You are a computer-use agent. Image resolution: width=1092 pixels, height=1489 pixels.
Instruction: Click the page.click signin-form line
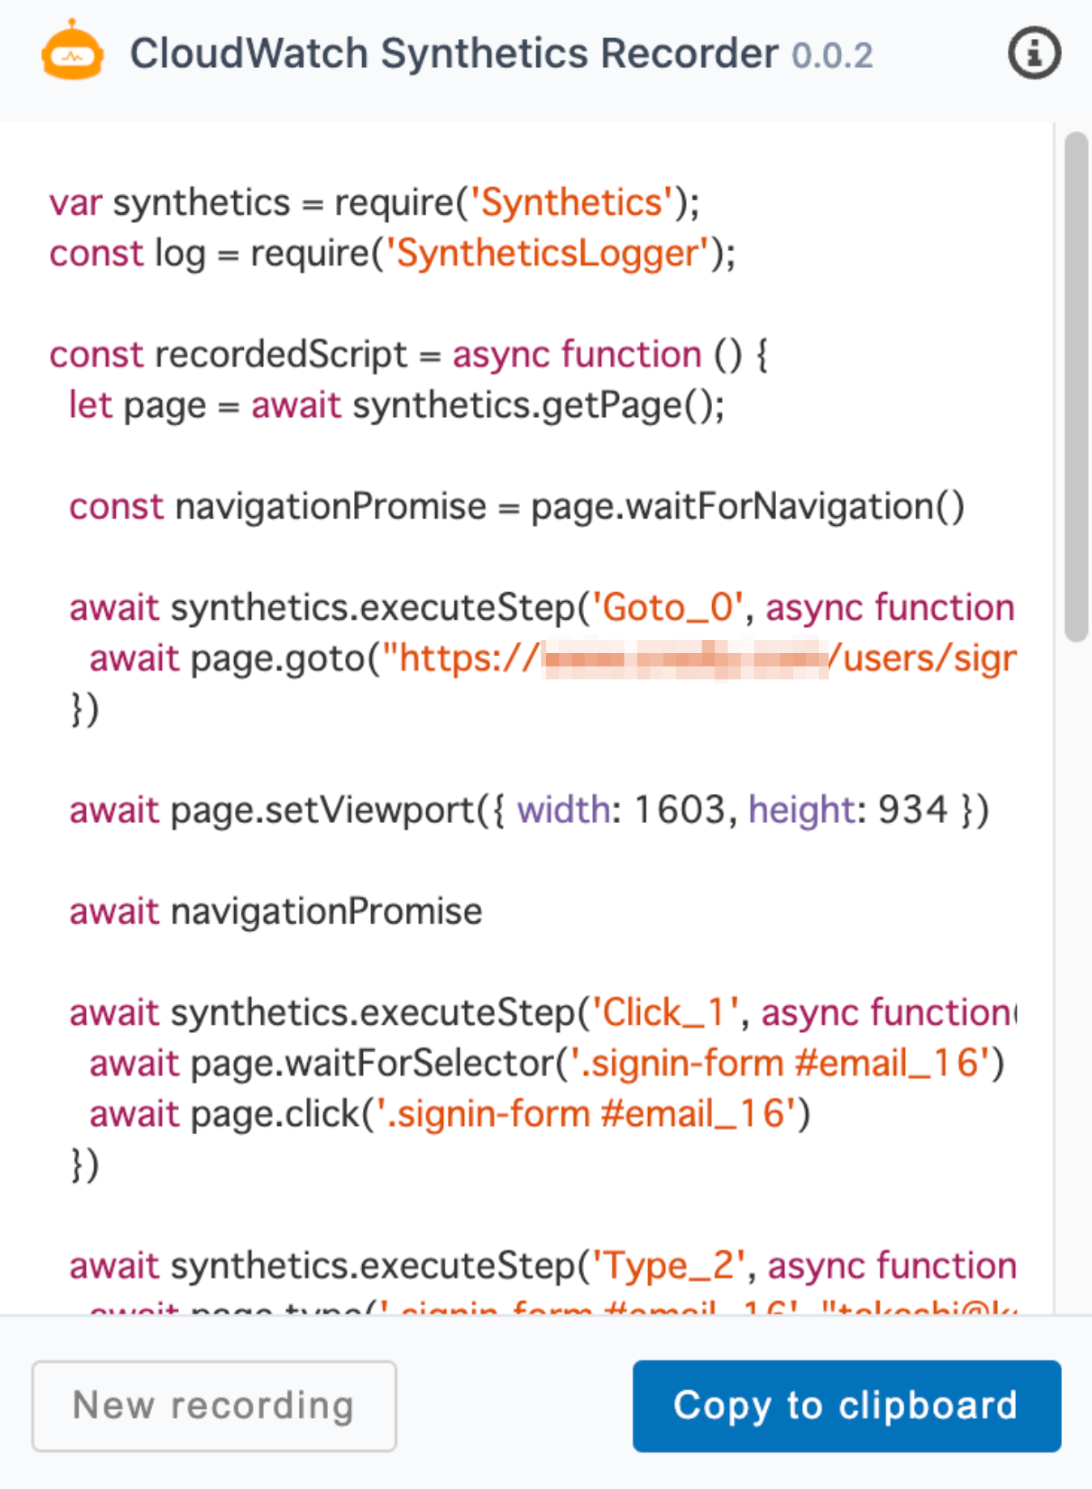pos(450,1114)
